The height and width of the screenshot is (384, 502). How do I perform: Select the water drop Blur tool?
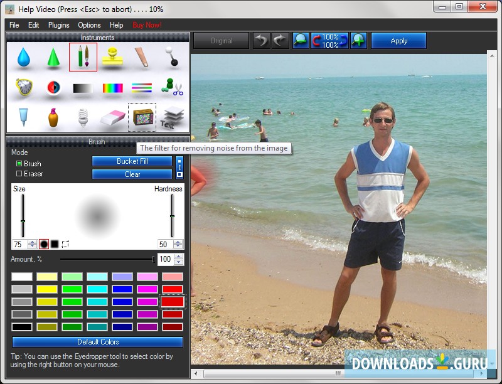coord(23,58)
